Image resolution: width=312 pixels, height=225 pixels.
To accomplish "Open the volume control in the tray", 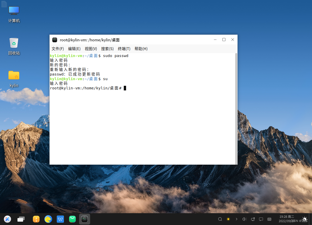I will [244, 219].
